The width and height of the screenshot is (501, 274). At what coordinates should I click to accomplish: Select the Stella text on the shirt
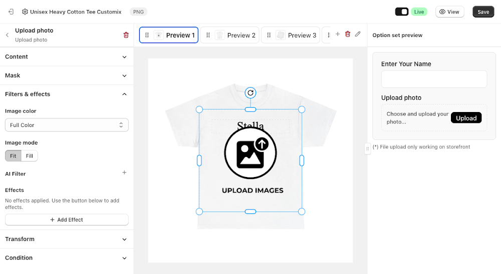tap(250, 125)
